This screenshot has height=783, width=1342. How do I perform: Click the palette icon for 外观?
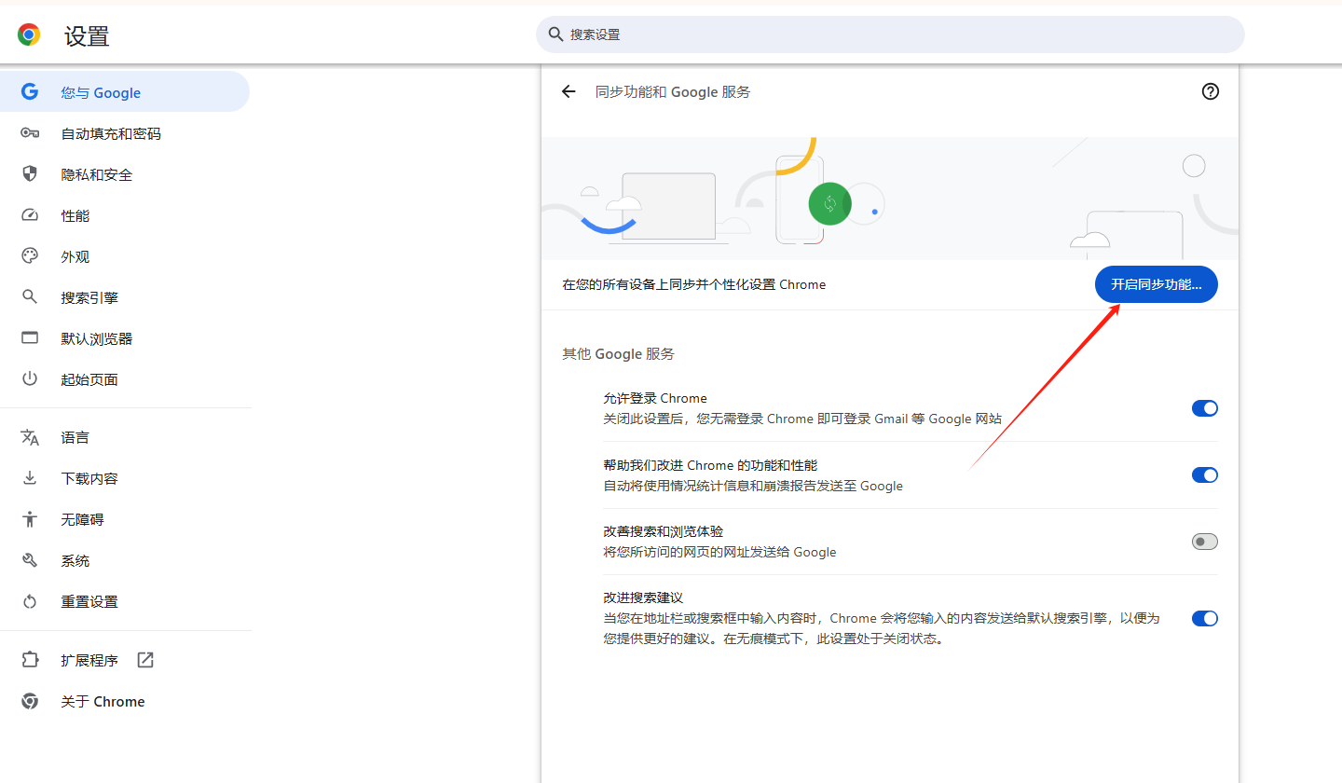[x=30, y=256]
